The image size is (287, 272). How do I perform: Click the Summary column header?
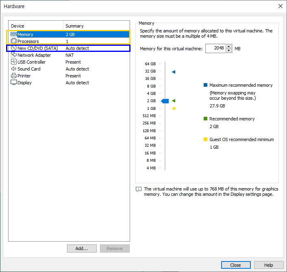click(96, 26)
